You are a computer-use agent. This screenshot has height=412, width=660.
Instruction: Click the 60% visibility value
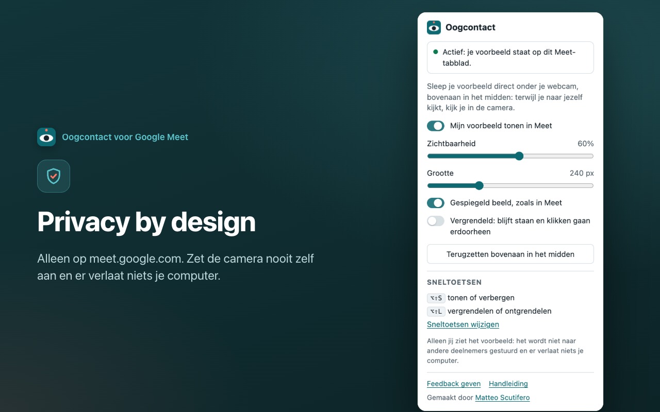tap(586, 144)
